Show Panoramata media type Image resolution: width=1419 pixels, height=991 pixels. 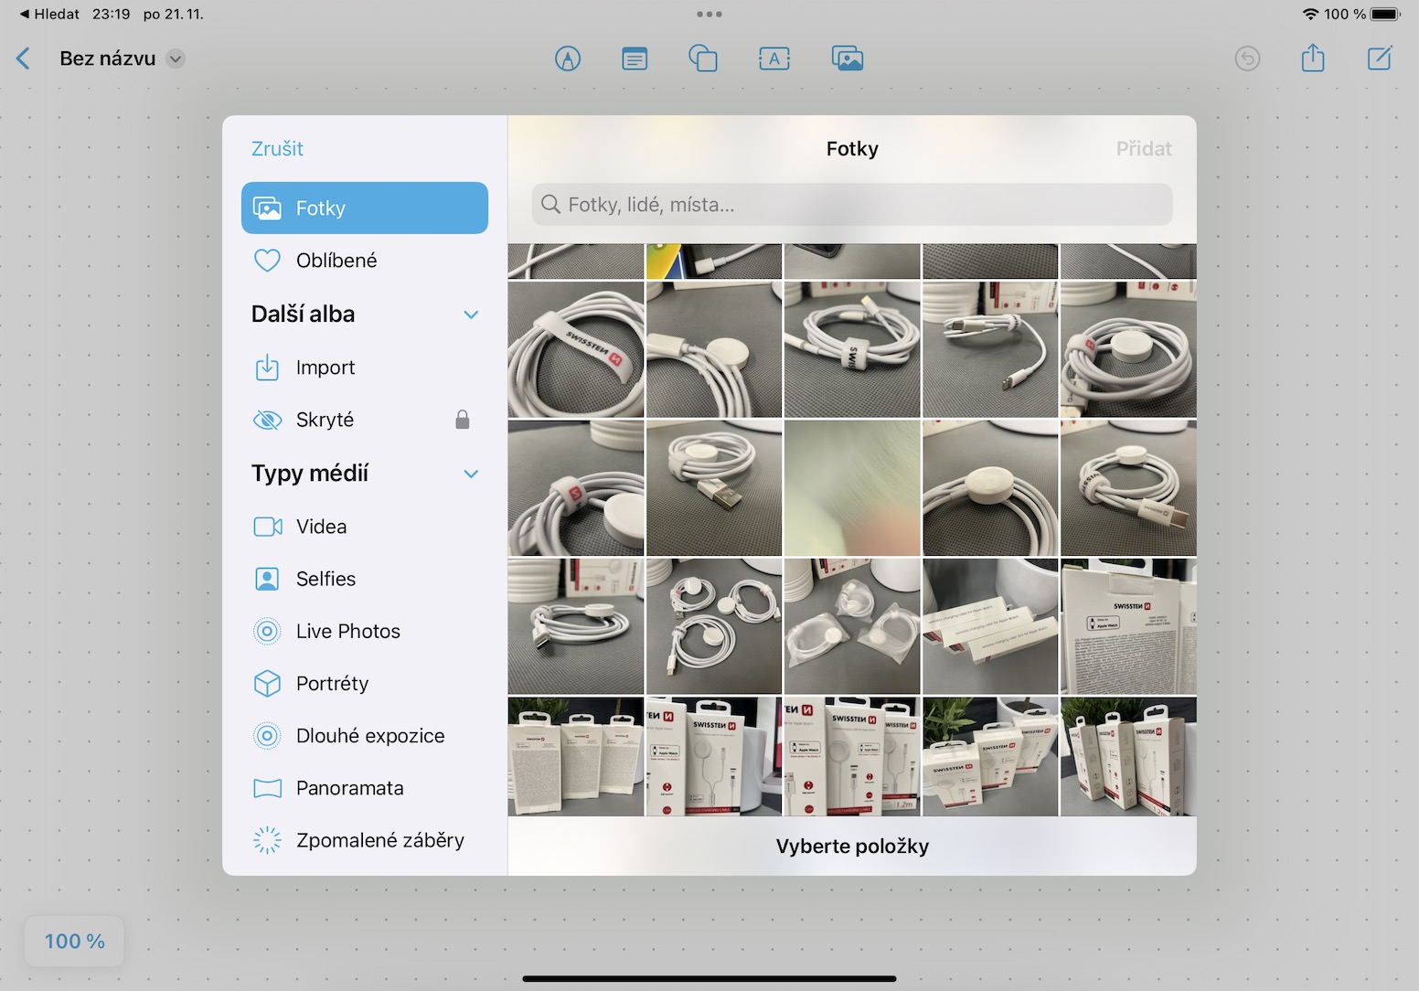click(365, 788)
